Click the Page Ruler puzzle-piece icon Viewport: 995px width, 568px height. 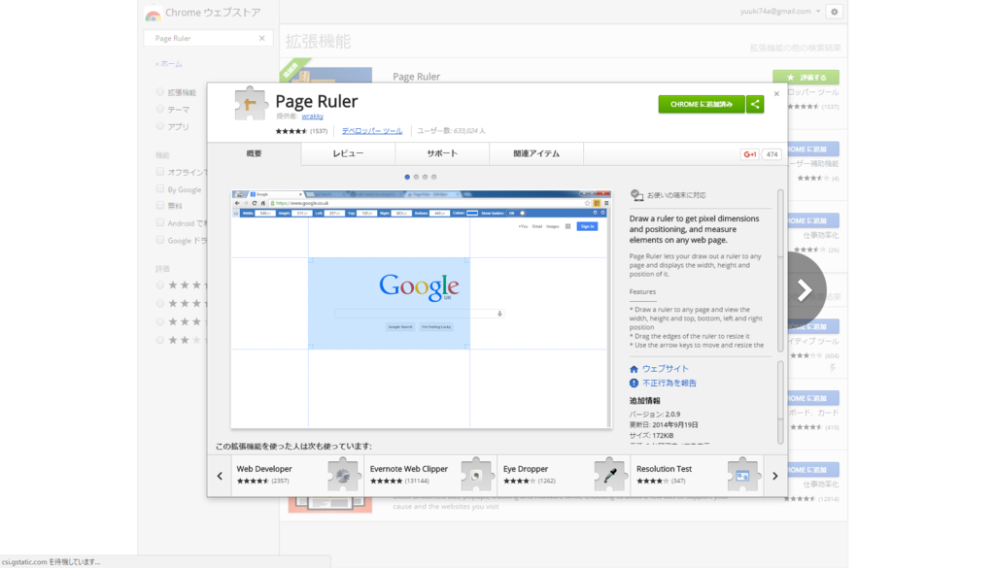(250, 104)
